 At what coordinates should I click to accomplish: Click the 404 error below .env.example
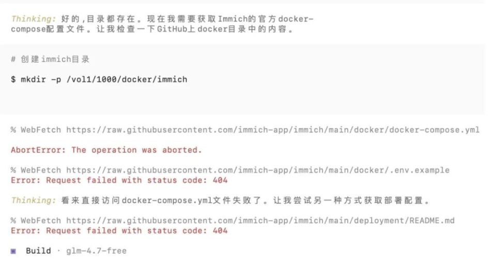pos(119,180)
